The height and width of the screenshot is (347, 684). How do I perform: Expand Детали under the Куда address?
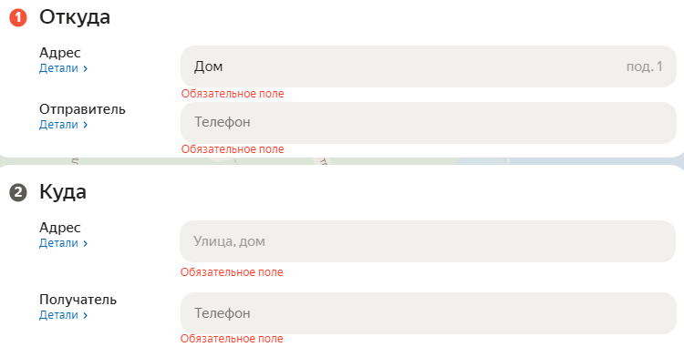(63, 243)
